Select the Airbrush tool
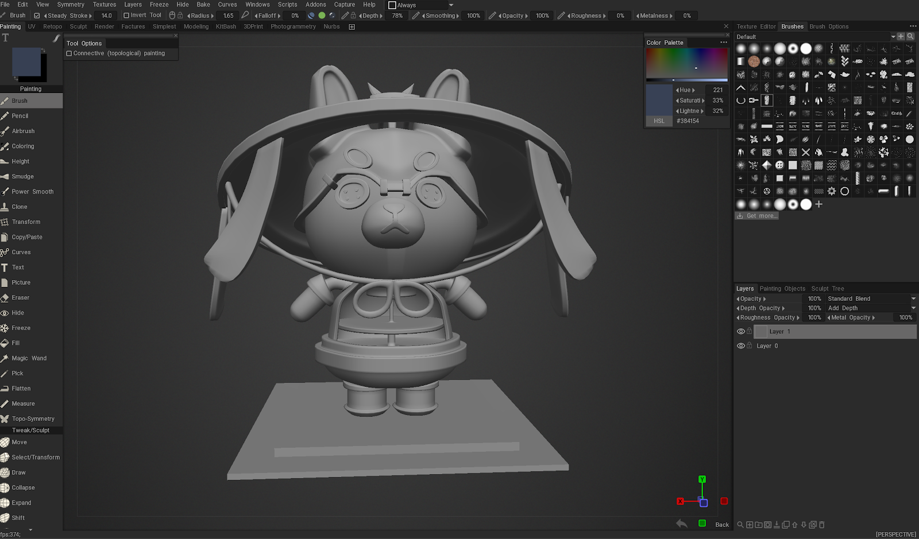Image resolution: width=919 pixels, height=539 pixels. (31, 131)
